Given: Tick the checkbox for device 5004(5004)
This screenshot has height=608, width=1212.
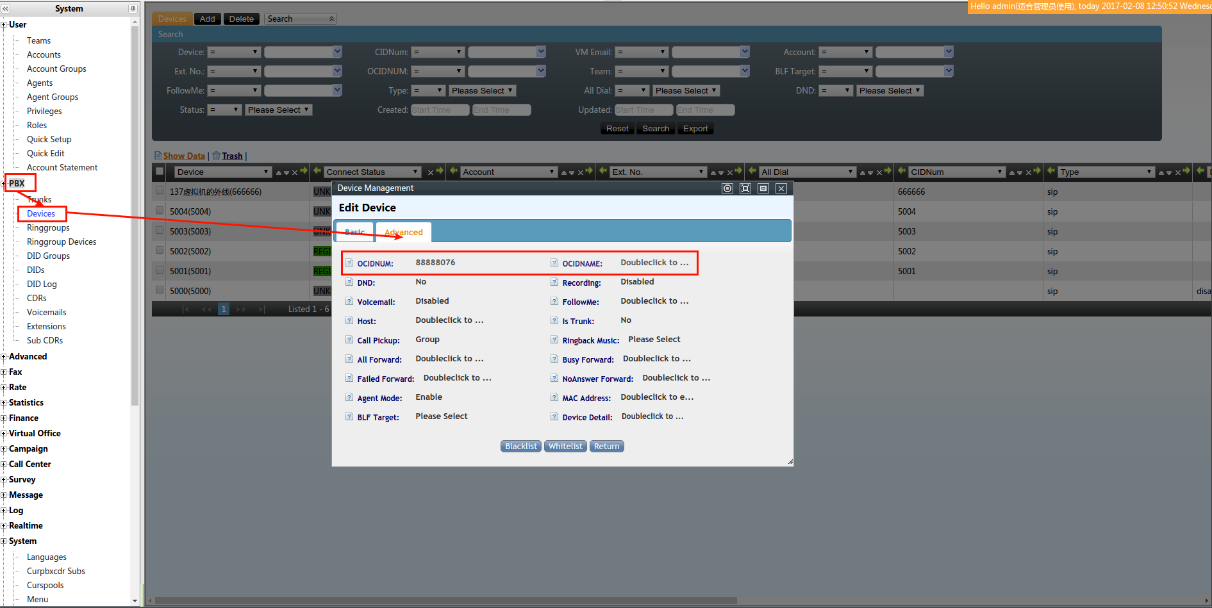Looking at the screenshot, I should point(160,211).
